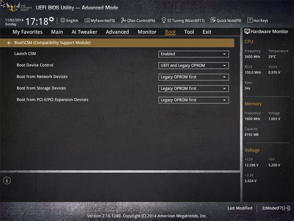Open Boot from PCI-E/PCI Expansion Devices dropdown
The height and width of the screenshot is (221, 294).
(193, 100)
